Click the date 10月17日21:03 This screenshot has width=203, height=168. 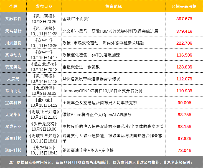[44, 117]
